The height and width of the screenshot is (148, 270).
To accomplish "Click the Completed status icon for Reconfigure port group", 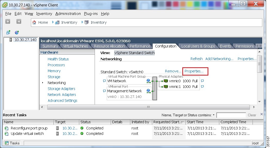I will 82,128.
